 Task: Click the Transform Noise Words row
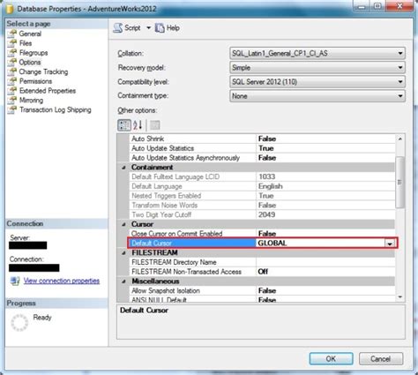[x=262, y=206]
